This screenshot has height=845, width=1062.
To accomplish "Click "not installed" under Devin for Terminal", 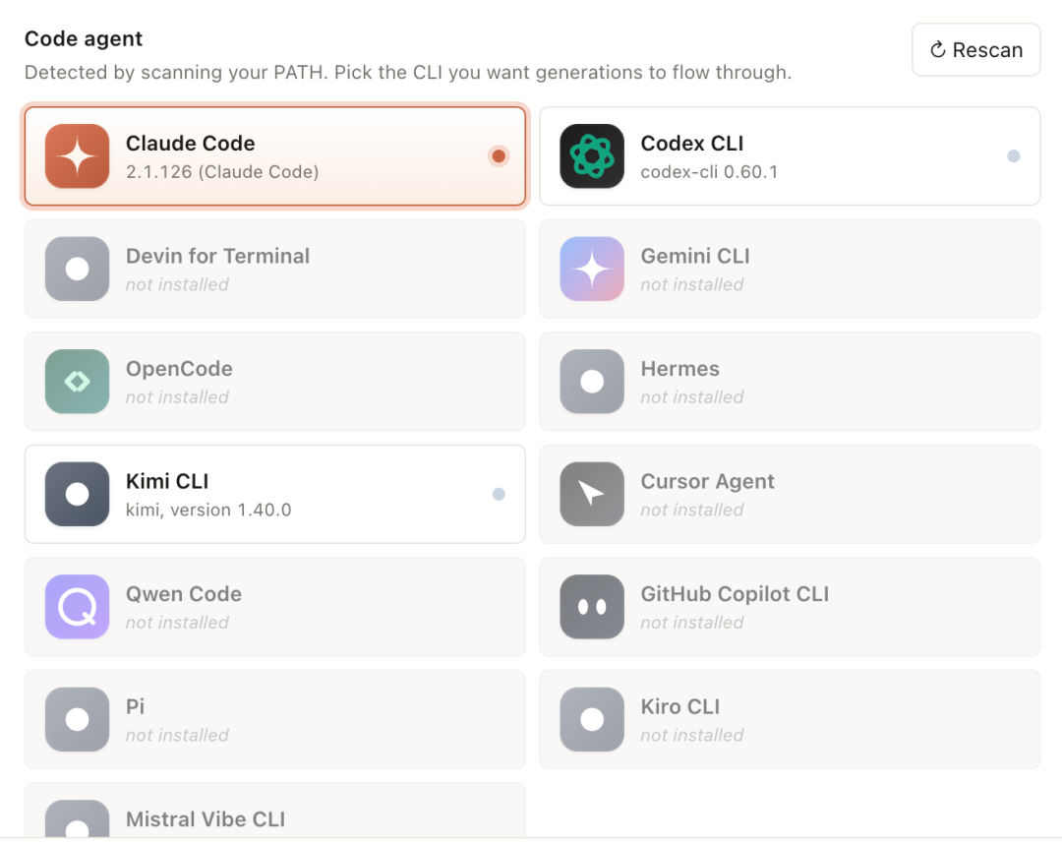I will click(177, 284).
